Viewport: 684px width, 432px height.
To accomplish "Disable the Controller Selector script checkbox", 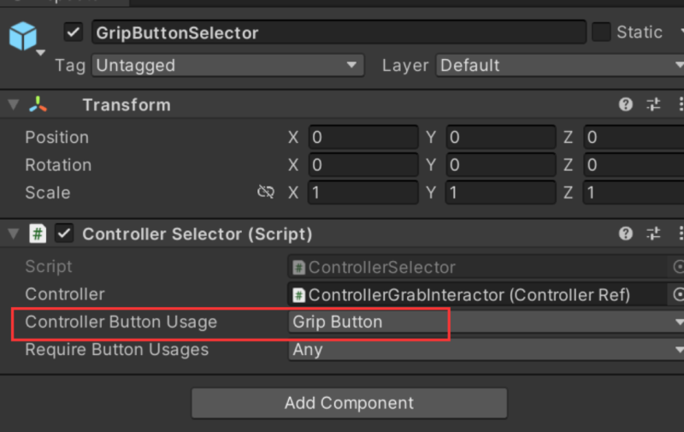I will point(64,233).
